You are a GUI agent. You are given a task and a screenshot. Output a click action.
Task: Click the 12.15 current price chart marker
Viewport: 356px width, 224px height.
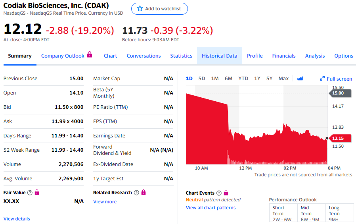pos(340,138)
